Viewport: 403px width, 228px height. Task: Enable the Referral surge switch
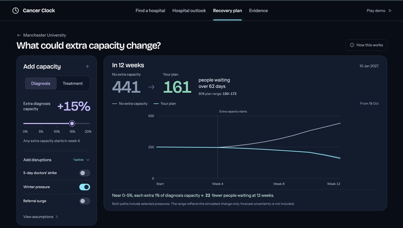tap(84, 201)
